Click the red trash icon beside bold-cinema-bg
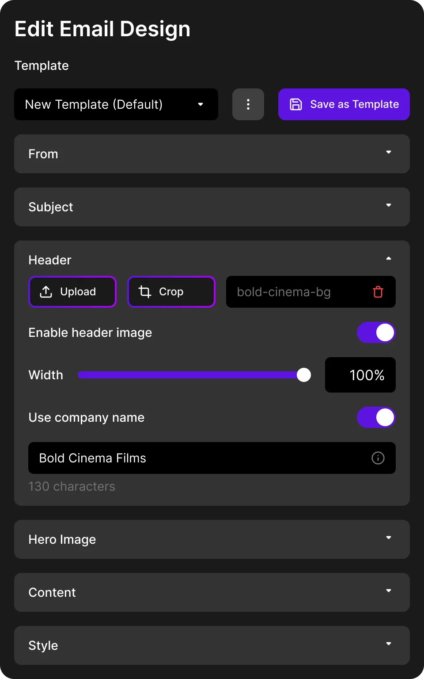 coord(378,292)
